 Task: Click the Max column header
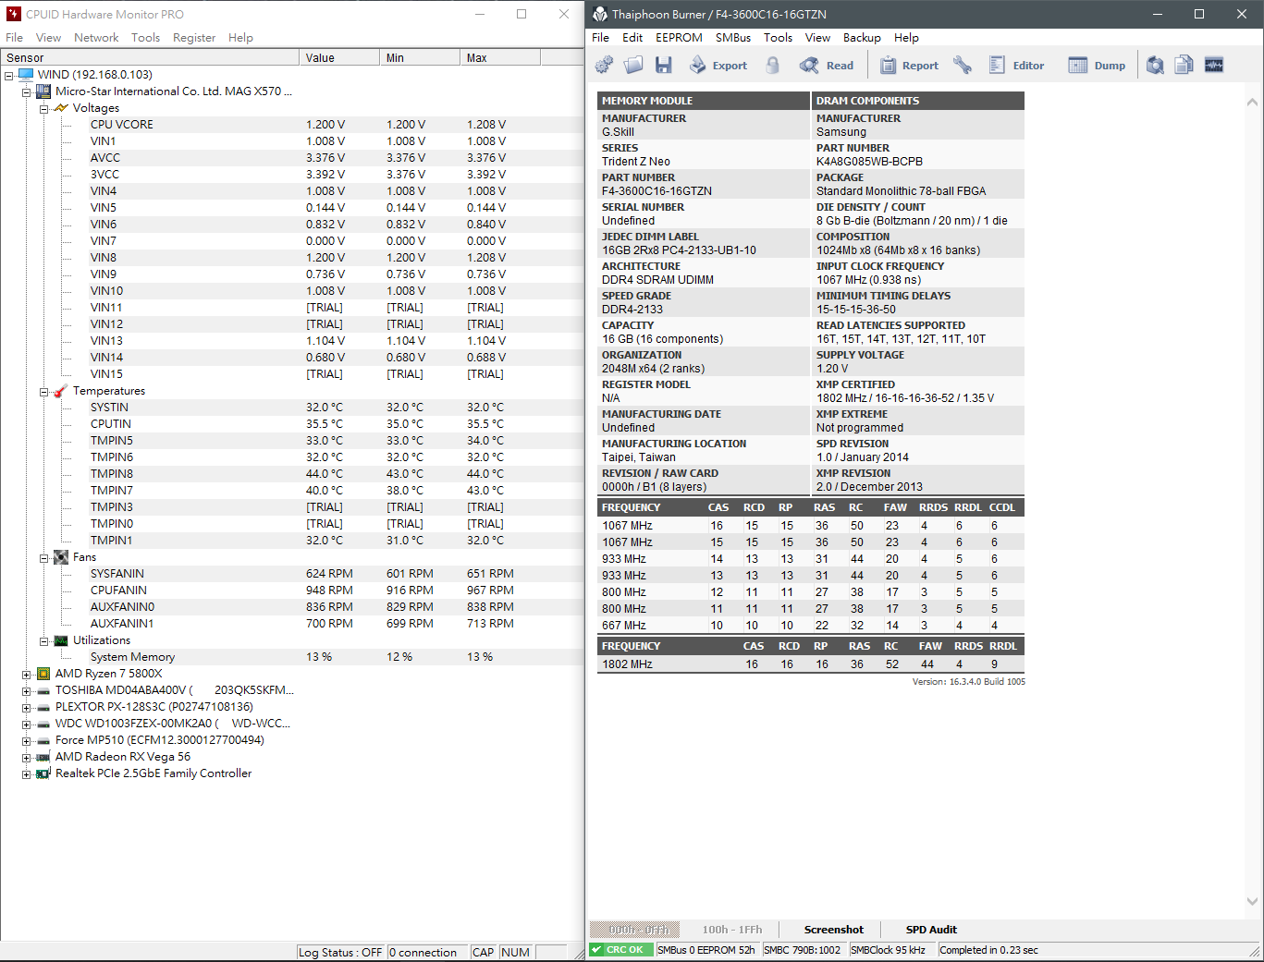coord(500,57)
